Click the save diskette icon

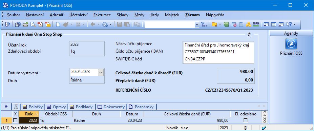point(120,24)
